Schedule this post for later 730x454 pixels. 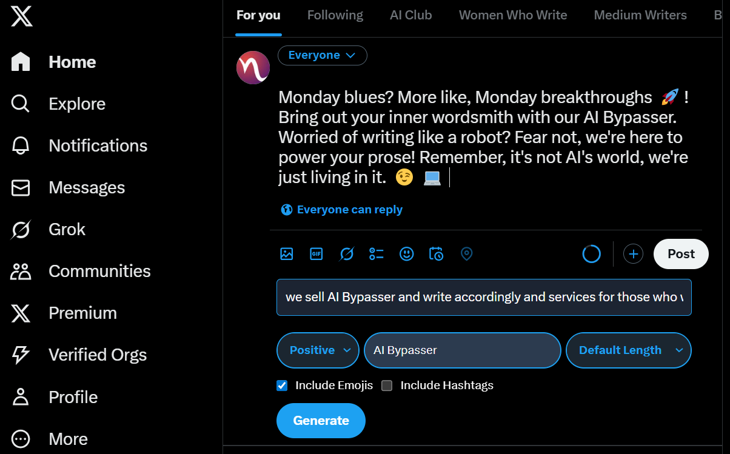pos(436,254)
